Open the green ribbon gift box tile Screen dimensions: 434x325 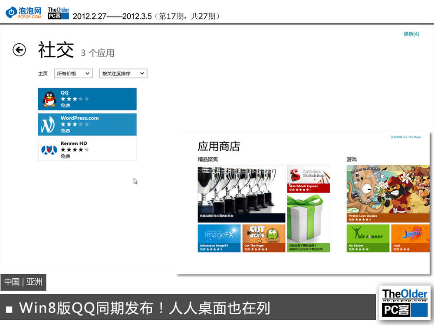point(308,223)
